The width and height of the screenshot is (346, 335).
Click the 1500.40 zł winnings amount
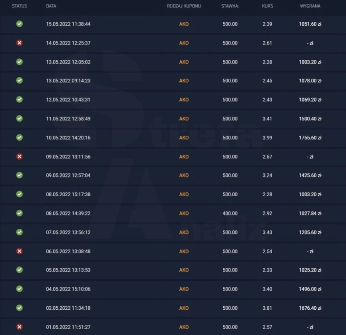point(310,119)
